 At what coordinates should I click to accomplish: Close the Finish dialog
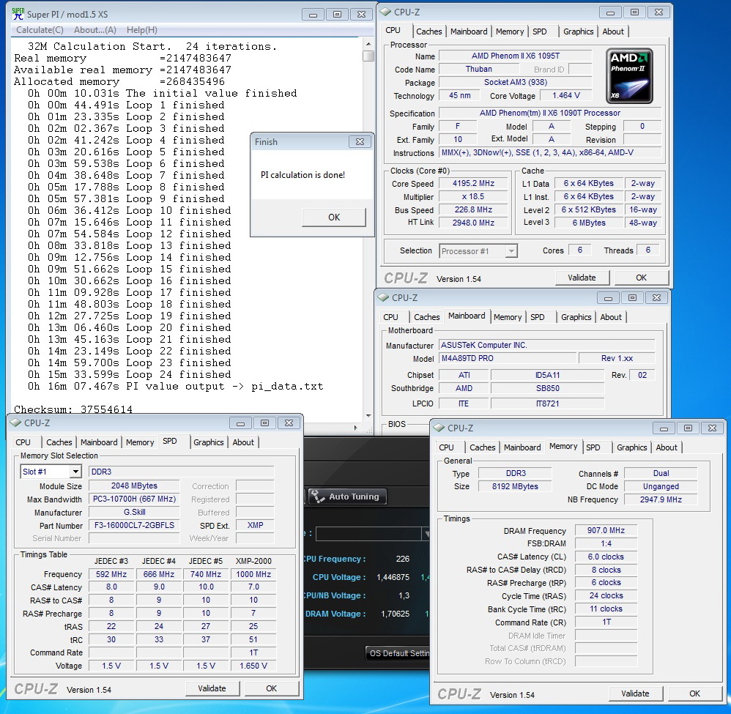(x=360, y=141)
